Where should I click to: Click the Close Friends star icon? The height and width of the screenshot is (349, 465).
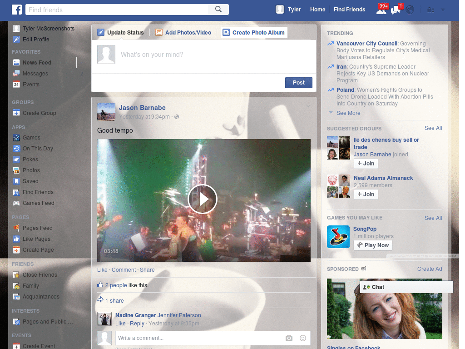16,275
